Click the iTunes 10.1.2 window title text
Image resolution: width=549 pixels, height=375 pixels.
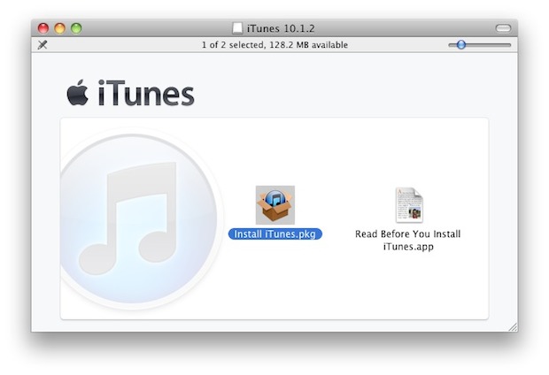[281, 28]
